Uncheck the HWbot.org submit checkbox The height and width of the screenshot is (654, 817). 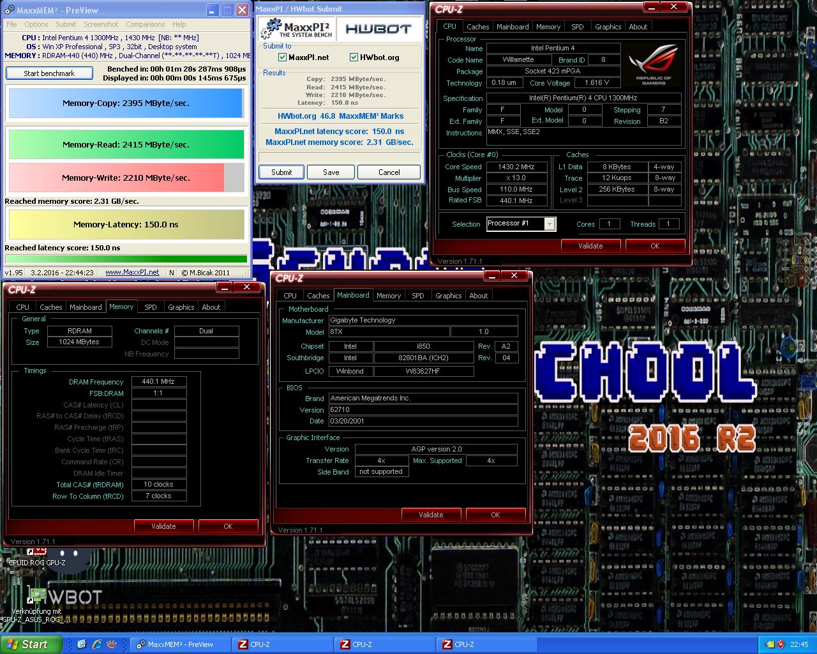[354, 57]
